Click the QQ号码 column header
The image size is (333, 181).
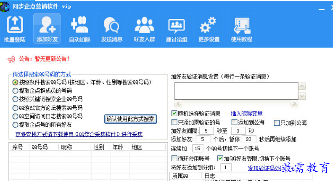44,147
